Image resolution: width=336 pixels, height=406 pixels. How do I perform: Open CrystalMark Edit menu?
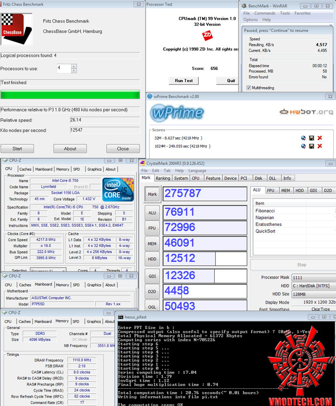click(x=155, y=171)
